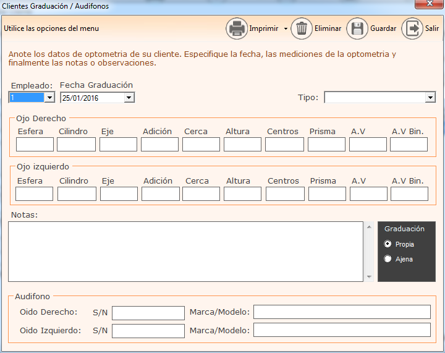Click Oido Izquierdo Marca/Modelo field
The height and width of the screenshot is (353, 445).
(x=342, y=330)
